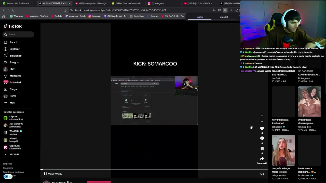Click the Programa footer link
This screenshot has height=183, width=326.
click(8, 168)
